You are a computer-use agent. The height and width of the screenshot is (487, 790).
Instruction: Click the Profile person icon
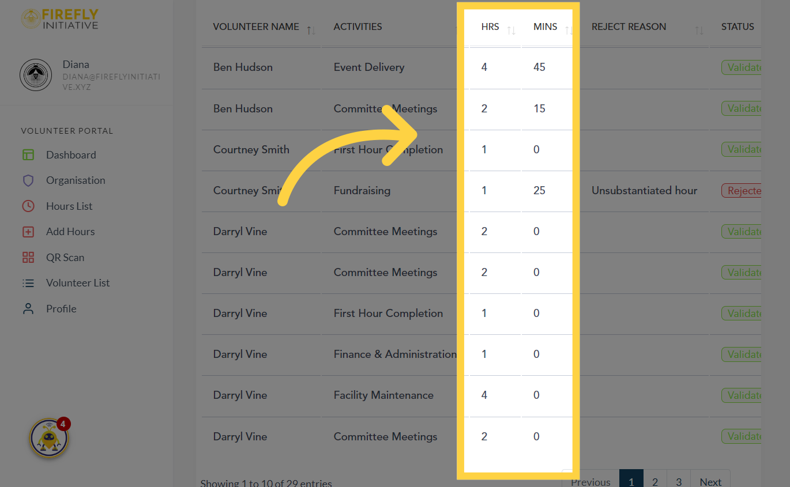(28, 309)
